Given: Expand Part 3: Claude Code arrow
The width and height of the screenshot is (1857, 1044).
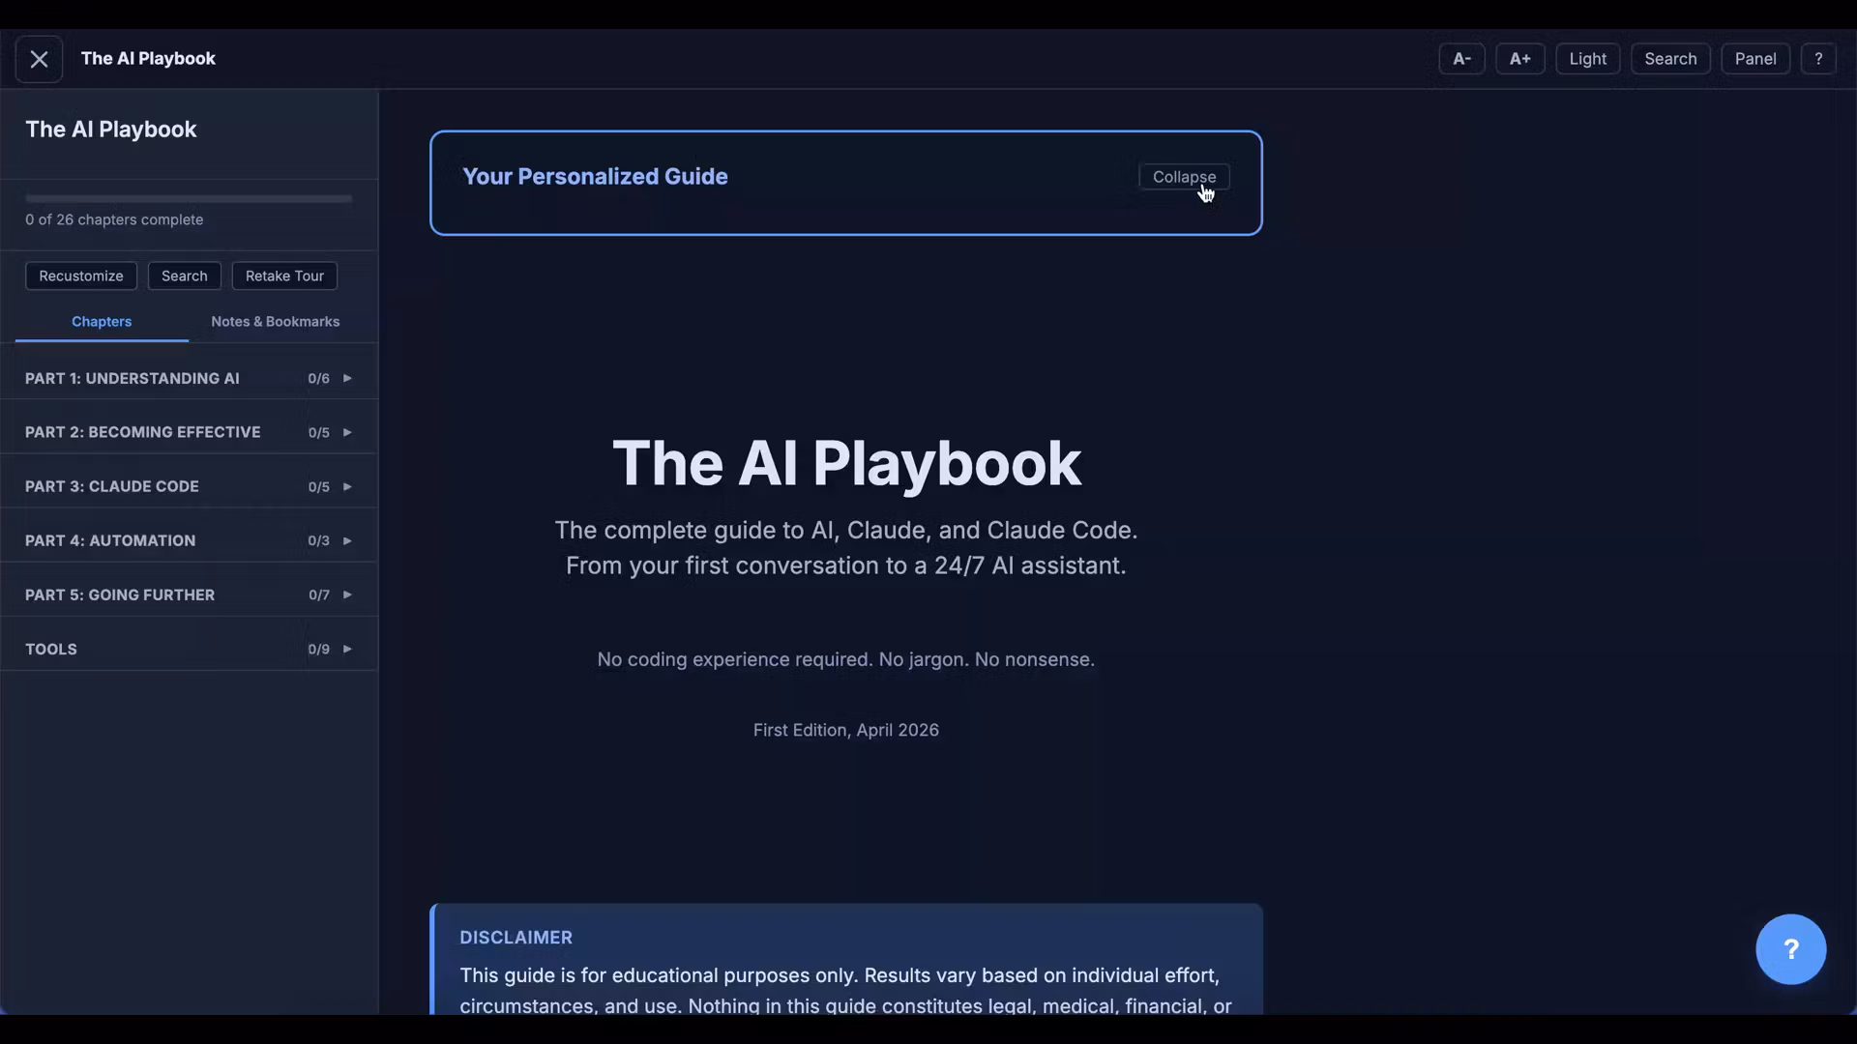Looking at the screenshot, I should 347,486.
